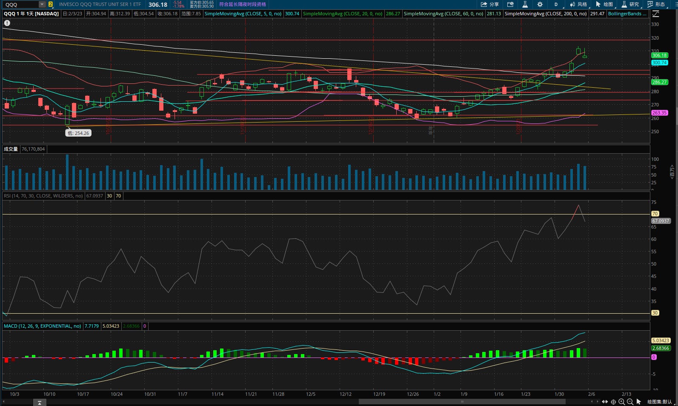Click the yellow link color badge 2
Screen dimensions: 678x406
point(51,4)
